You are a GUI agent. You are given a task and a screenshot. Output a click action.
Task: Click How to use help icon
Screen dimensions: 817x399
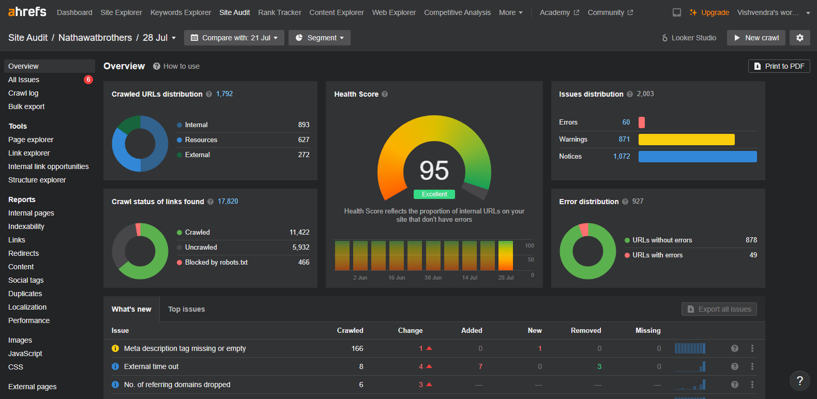pos(156,66)
